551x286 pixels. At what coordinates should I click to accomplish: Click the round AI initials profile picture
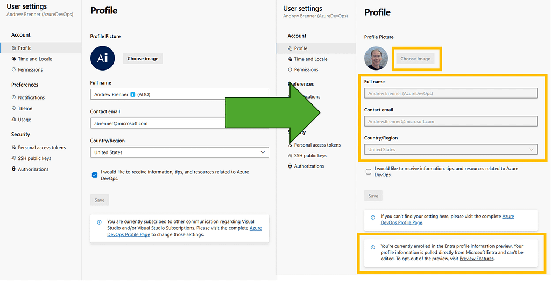102,58
